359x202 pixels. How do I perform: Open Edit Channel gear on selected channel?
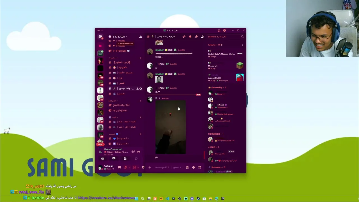[x=141, y=89]
